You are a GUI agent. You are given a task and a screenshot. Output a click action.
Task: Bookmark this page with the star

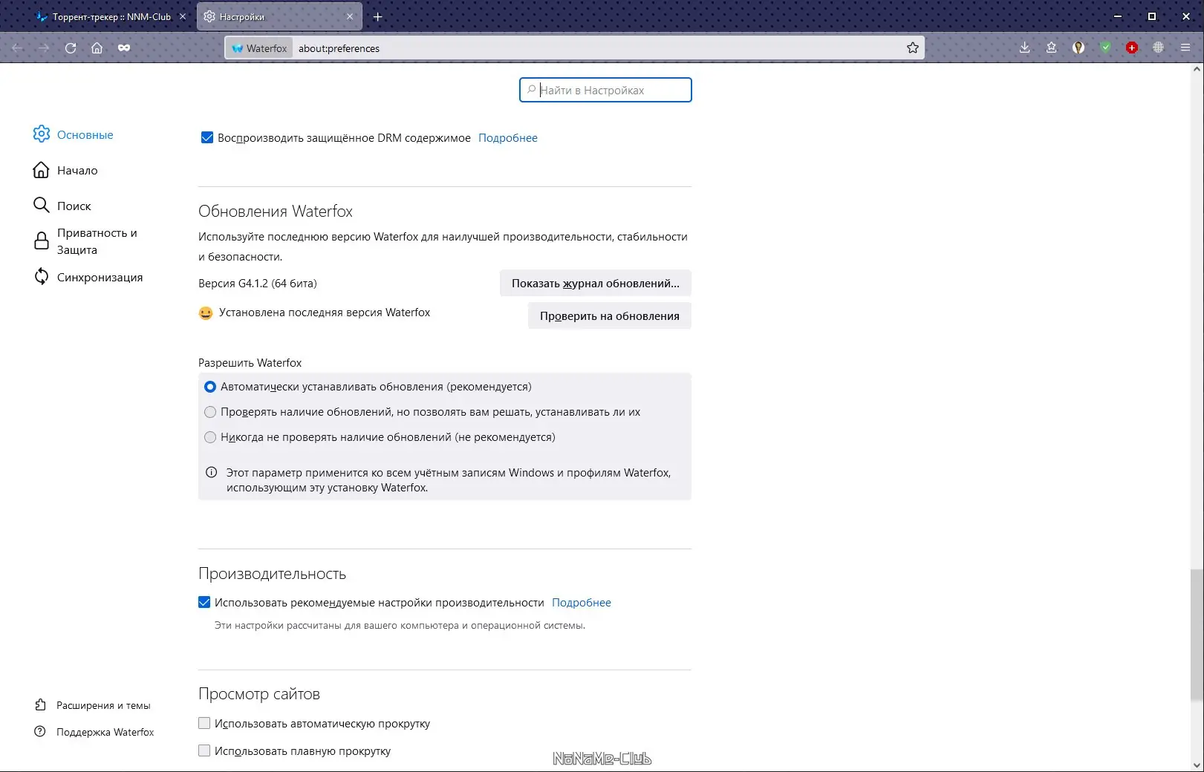click(x=913, y=48)
